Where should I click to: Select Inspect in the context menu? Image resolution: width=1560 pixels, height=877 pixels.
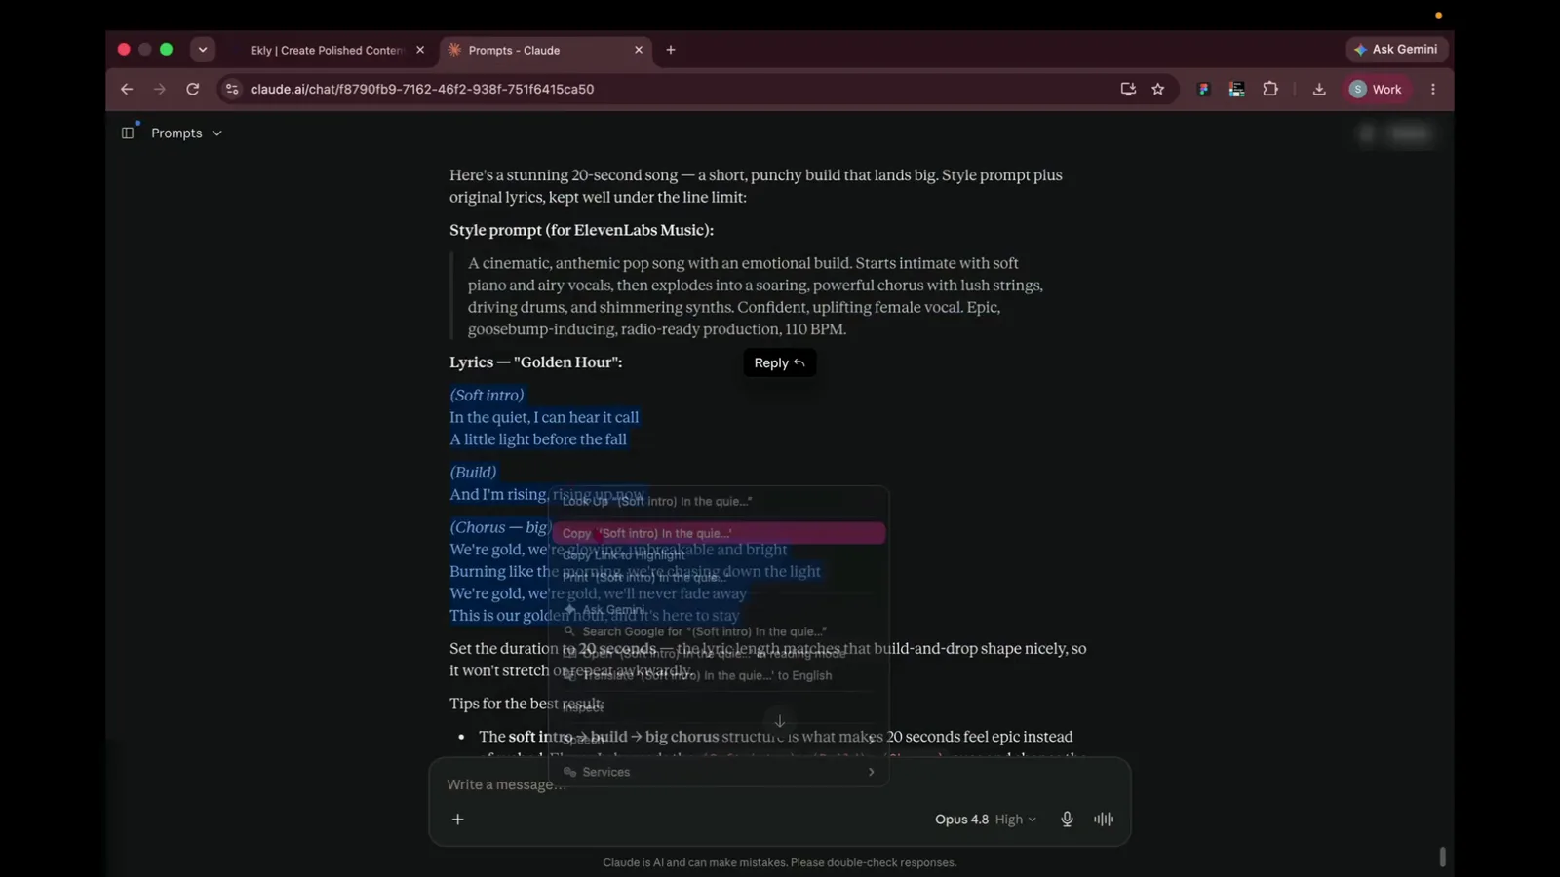[x=719, y=707]
